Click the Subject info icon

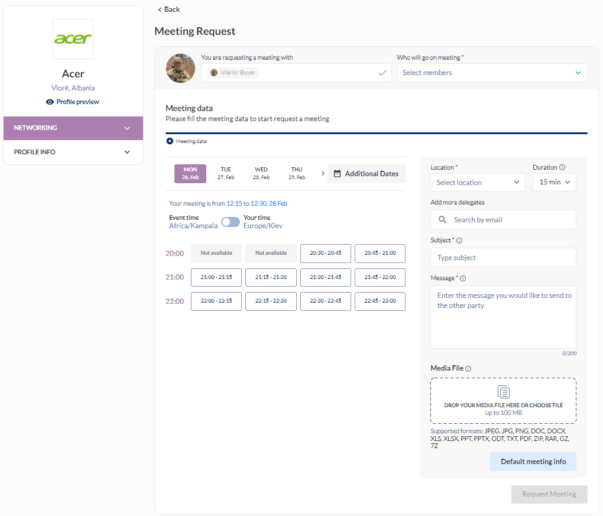coord(459,241)
